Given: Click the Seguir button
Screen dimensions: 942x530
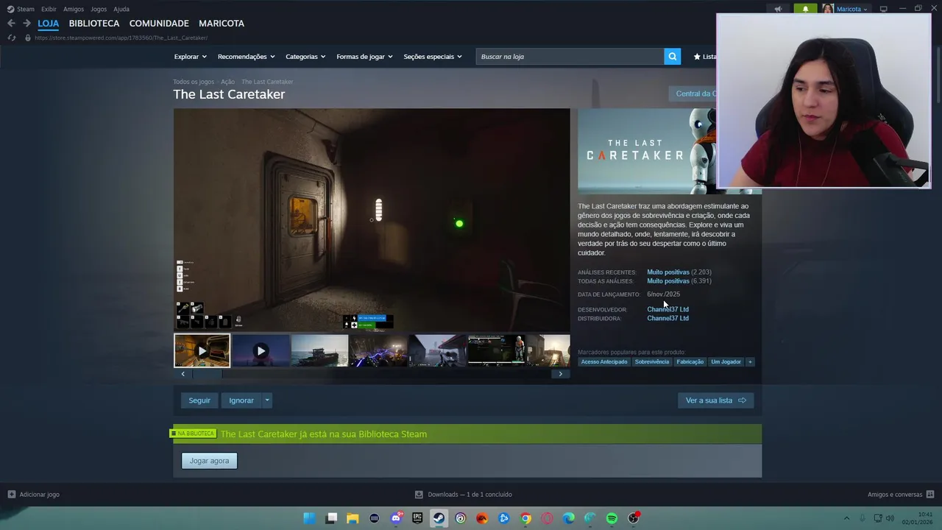Looking at the screenshot, I should point(199,400).
